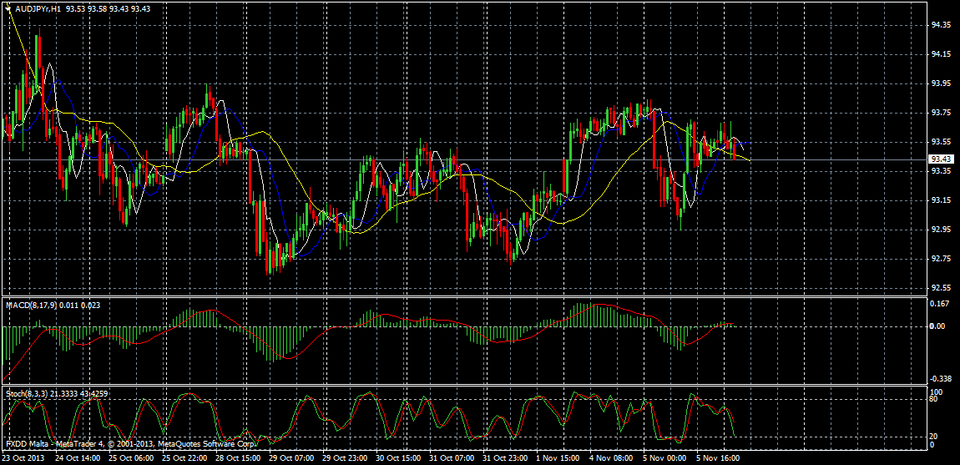The height and width of the screenshot is (465, 960).
Task: Click the triangle arrow beside AUDJPYr,H1
Action: coord(8,8)
